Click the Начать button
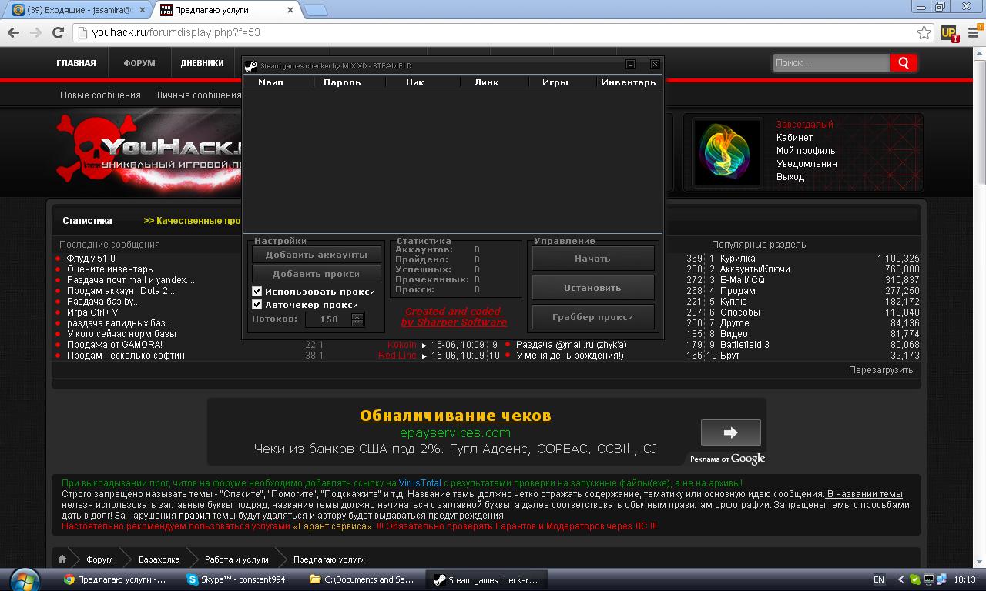Viewport: 986px width, 591px height. point(592,259)
